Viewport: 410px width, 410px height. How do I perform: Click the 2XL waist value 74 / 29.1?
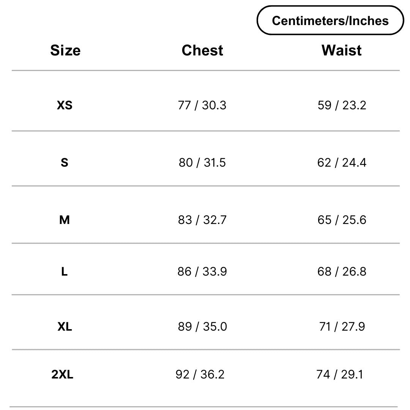[x=340, y=374]
